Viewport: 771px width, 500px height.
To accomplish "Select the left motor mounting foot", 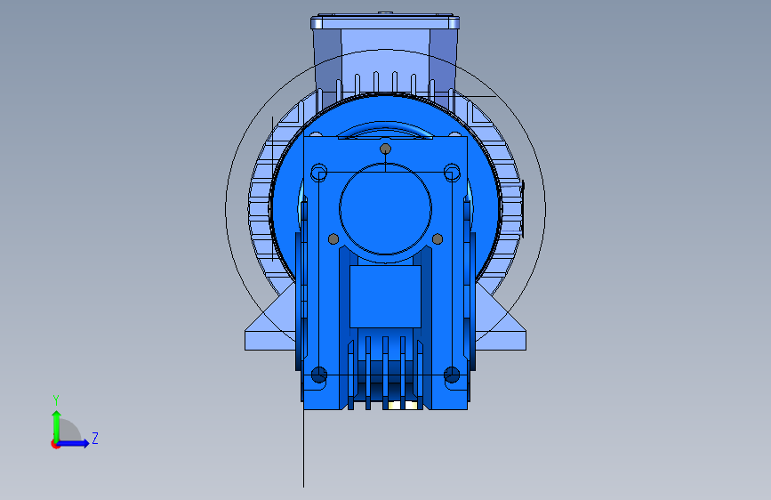I will (x=269, y=323).
